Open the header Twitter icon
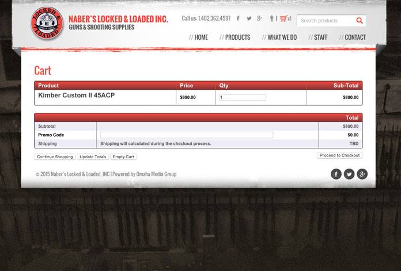This screenshot has height=271, width=401. [x=249, y=18]
